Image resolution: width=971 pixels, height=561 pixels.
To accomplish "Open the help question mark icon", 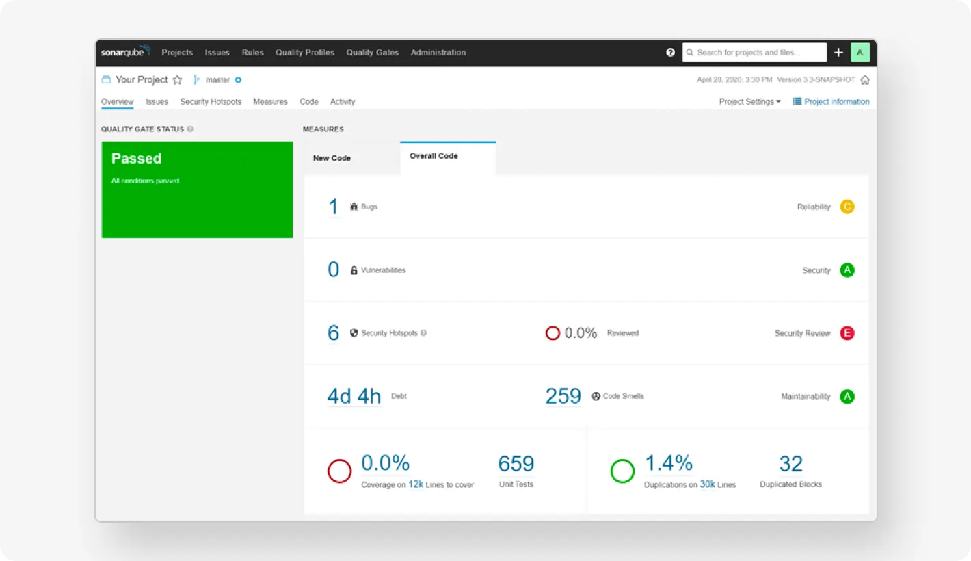I will [670, 52].
